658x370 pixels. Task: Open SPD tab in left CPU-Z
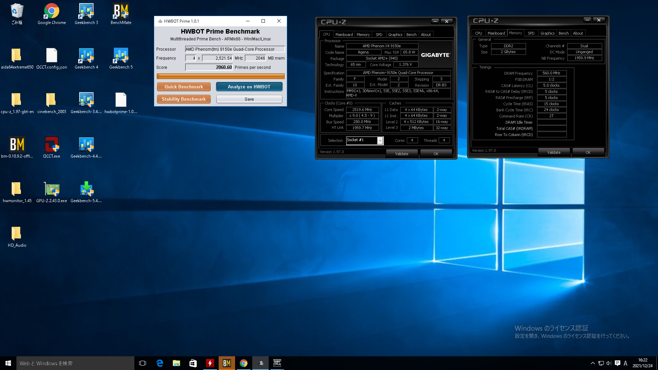pyautogui.click(x=379, y=35)
